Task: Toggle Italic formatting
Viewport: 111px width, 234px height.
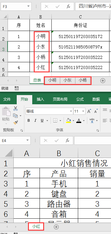Action: click(35, 121)
